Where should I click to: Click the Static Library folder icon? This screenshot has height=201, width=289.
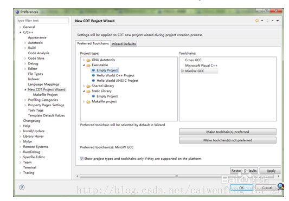tap(88, 91)
